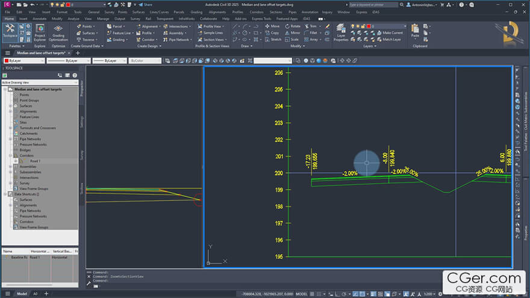Open the Surfaces dropdown in ribbon
The image size is (530, 298).
click(87, 33)
